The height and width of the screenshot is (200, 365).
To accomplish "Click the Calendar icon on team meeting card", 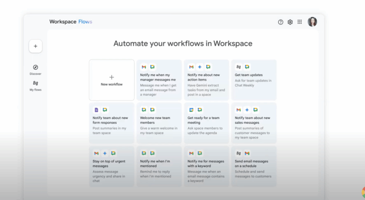I will [x=192, y=110].
